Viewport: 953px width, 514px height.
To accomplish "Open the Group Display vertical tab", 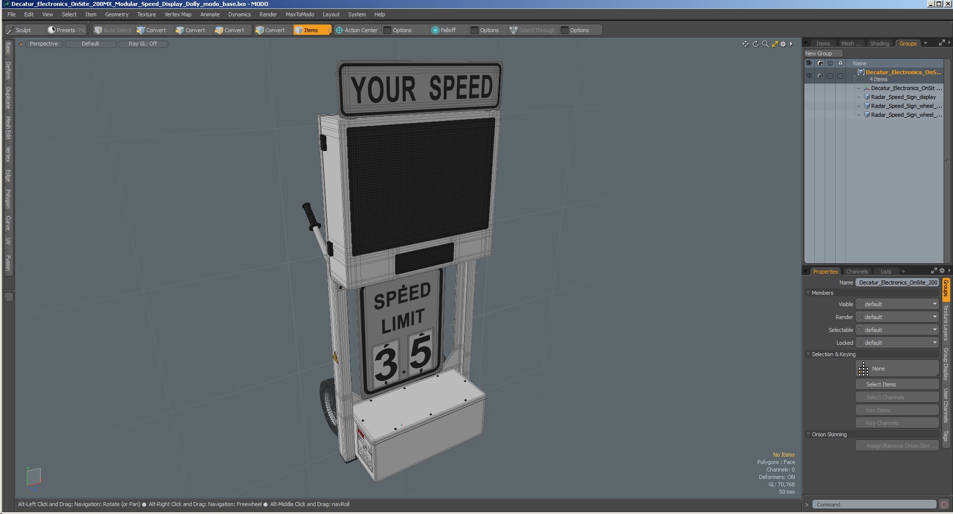I will 946,364.
